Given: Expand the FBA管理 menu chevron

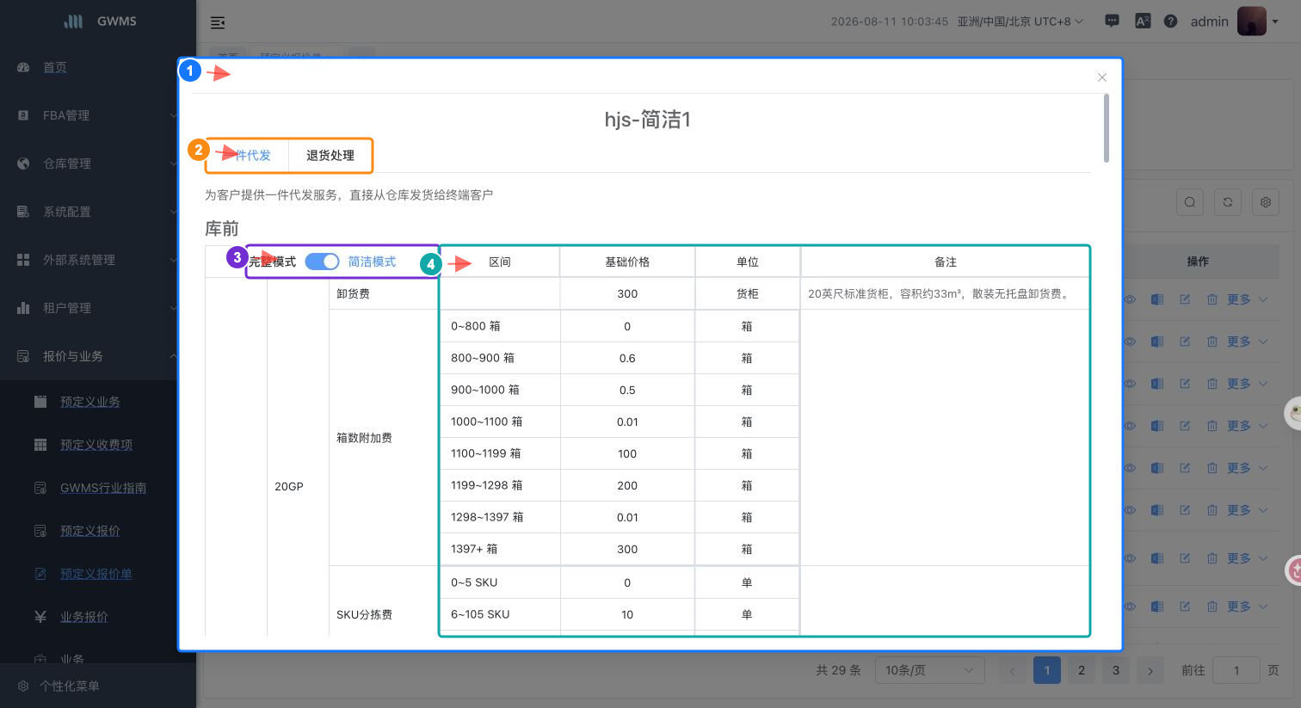Looking at the screenshot, I should pos(174,115).
